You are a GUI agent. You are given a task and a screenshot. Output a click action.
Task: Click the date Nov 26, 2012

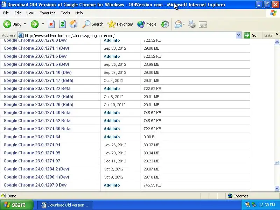(x=115, y=145)
